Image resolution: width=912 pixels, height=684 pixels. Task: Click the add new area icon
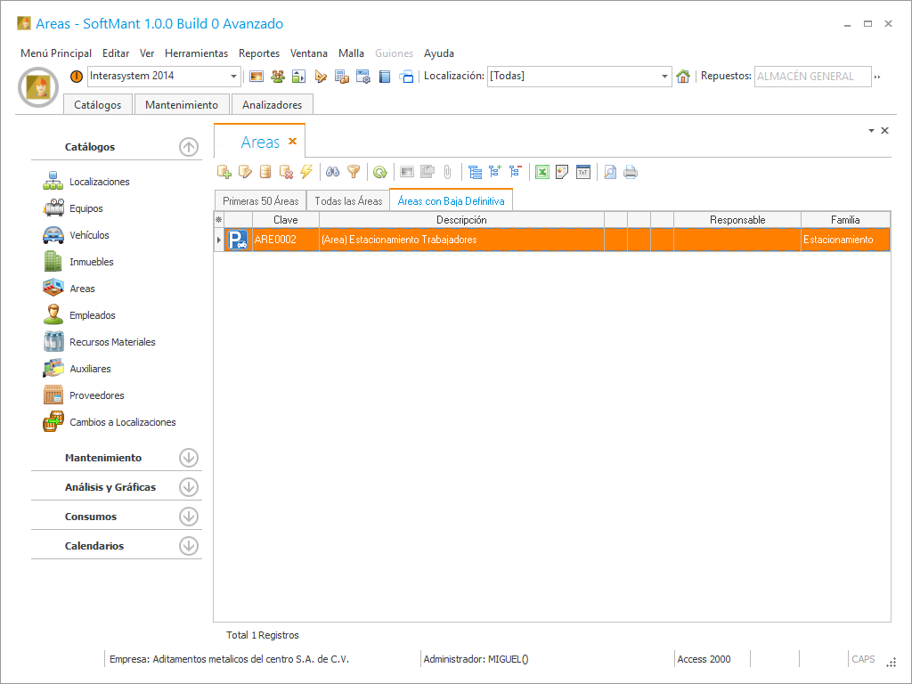pyautogui.click(x=224, y=172)
